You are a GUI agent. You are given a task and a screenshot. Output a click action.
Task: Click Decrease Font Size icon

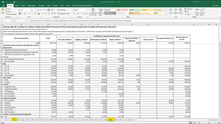click(40, 10)
